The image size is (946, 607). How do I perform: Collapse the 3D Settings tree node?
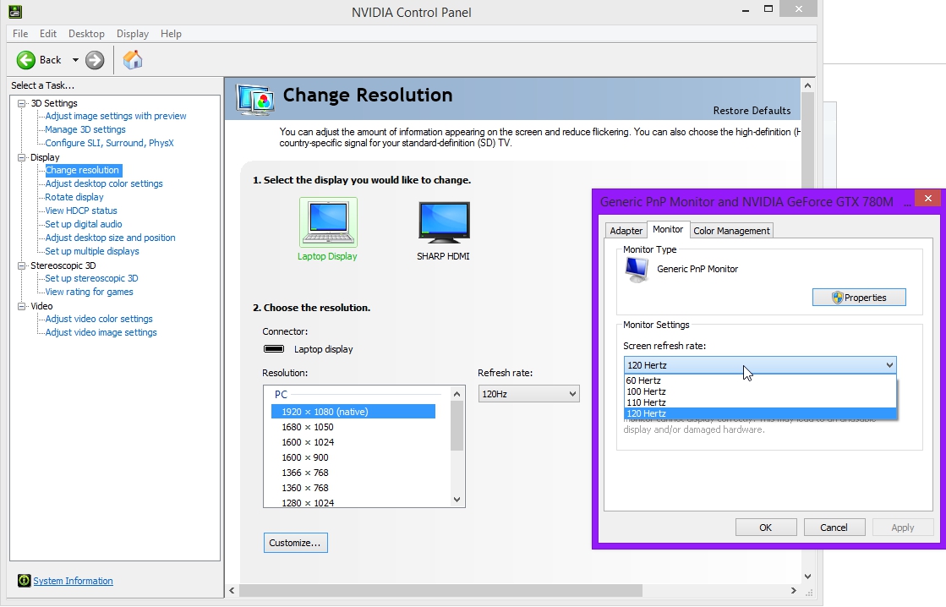[22, 103]
